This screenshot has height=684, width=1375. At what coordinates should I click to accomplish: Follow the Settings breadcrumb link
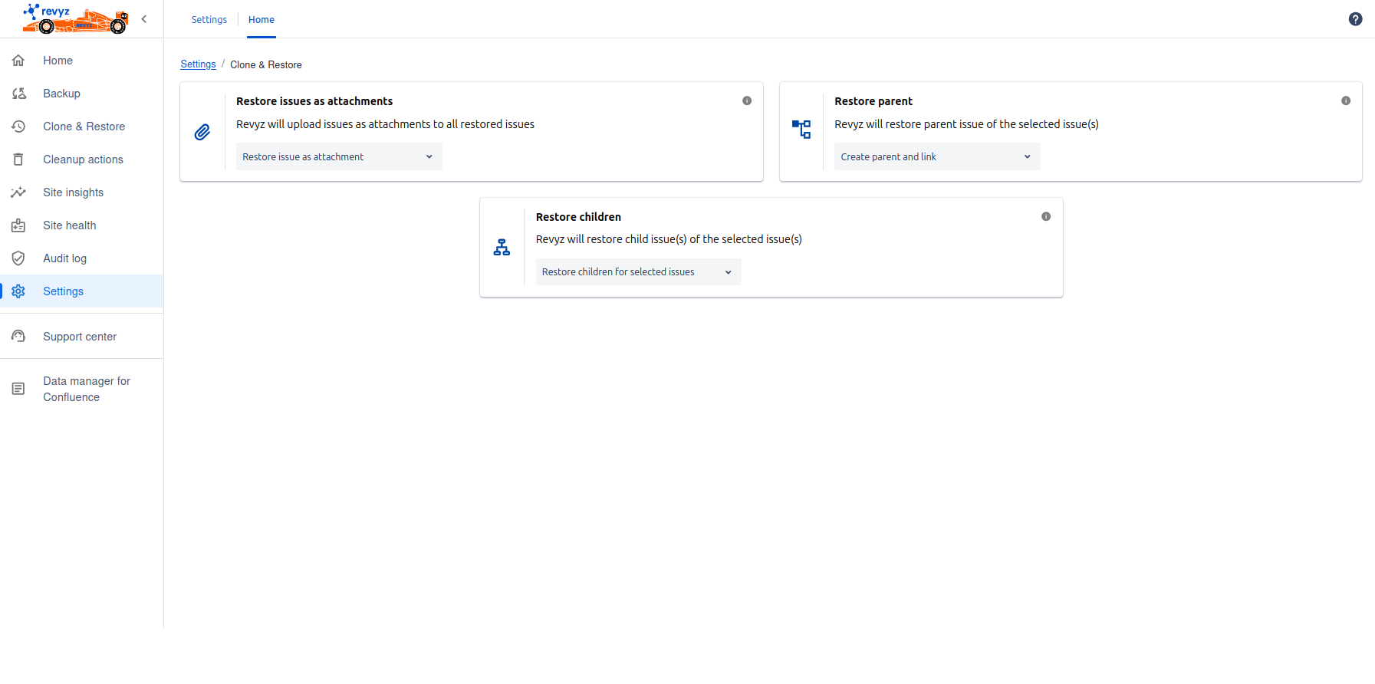coord(198,64)
